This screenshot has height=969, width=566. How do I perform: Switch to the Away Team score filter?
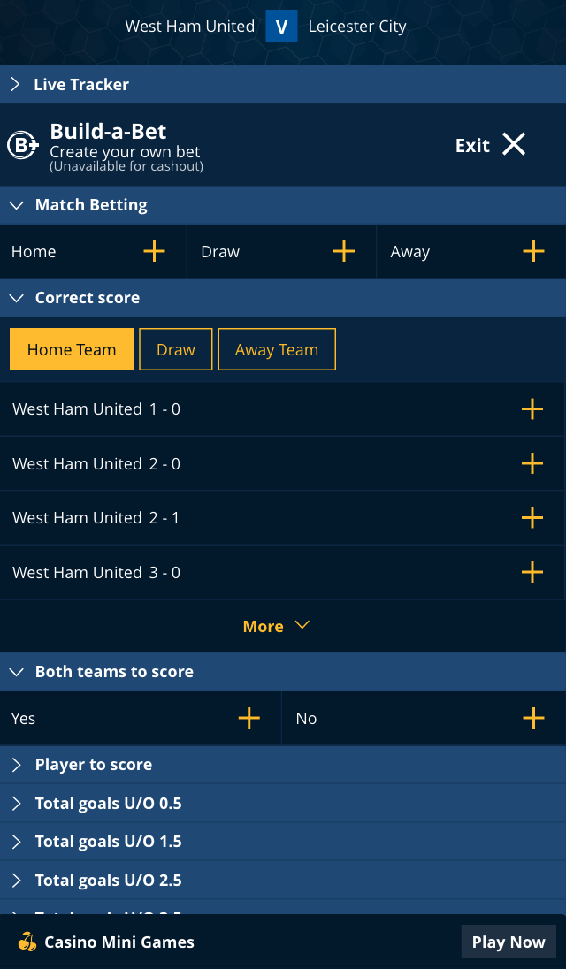(x=276, y=349)
